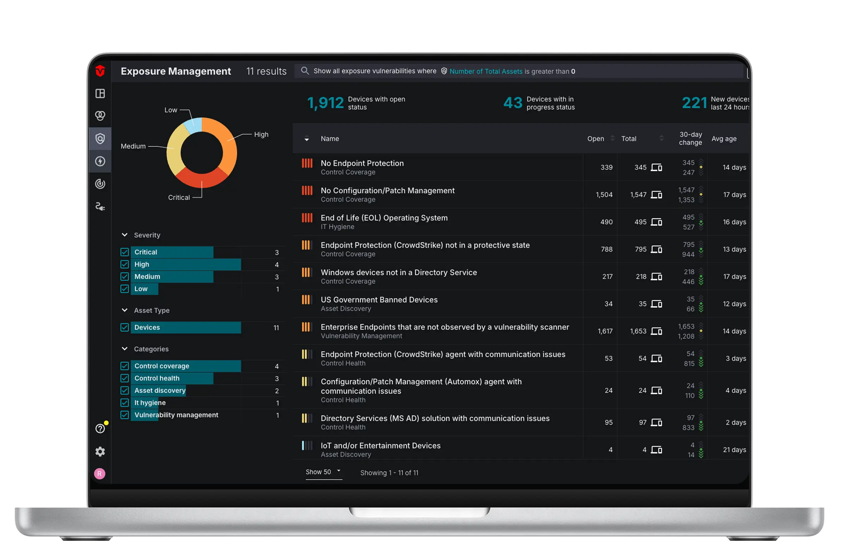Click Number of Total Assets filter link
Screen dimensions: 845x546
click(486, 71)
